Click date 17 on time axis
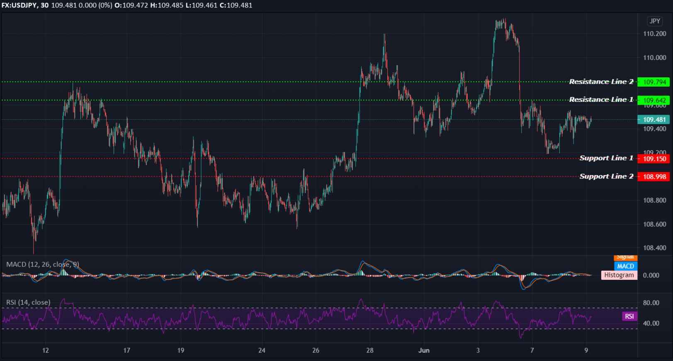Screen dimensions: 673x361 click(126, 350)
